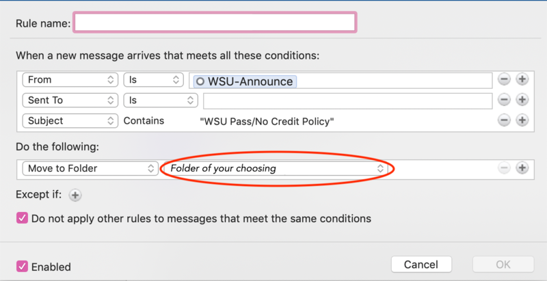547x281 pixels.
Task: Click the empty Sent To address field
Action: pyautogui.click(x=347, y=101)
